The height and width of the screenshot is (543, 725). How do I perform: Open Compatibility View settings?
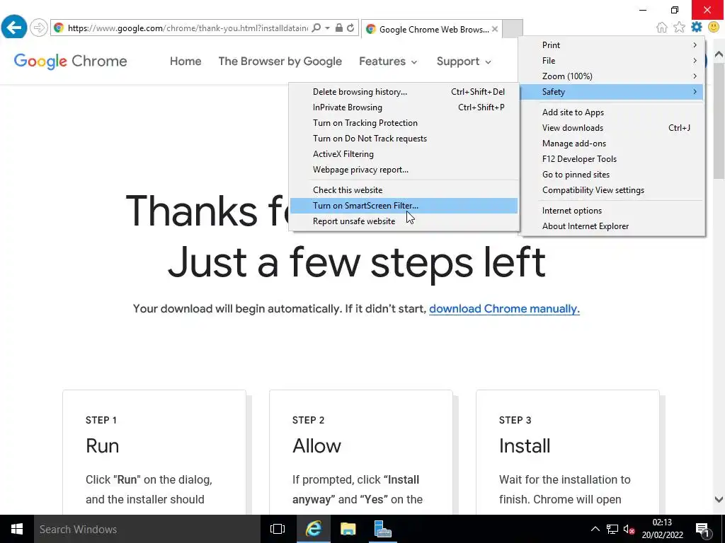point(611,190)
